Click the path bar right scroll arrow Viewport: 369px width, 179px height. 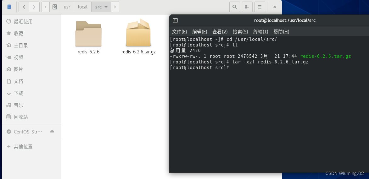(x=115, y=7)
